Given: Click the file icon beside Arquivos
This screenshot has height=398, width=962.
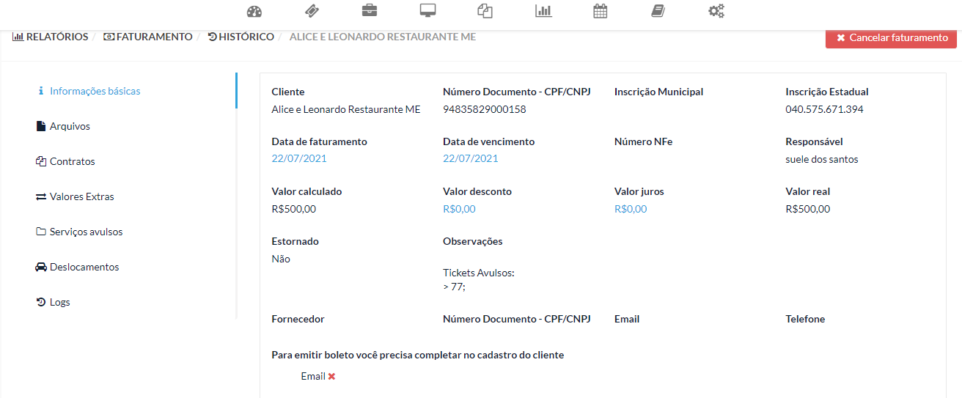Looking at the screenshot, I should [41, 126].
